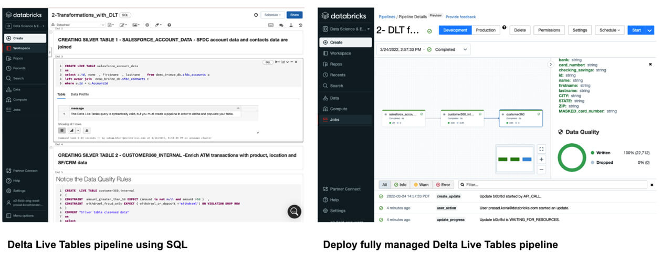Close the schema details panel with X

coord(650,65)
